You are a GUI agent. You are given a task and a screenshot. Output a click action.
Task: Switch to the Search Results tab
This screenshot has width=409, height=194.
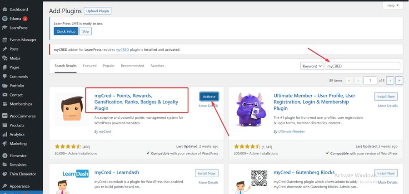(x=65, y=66)
